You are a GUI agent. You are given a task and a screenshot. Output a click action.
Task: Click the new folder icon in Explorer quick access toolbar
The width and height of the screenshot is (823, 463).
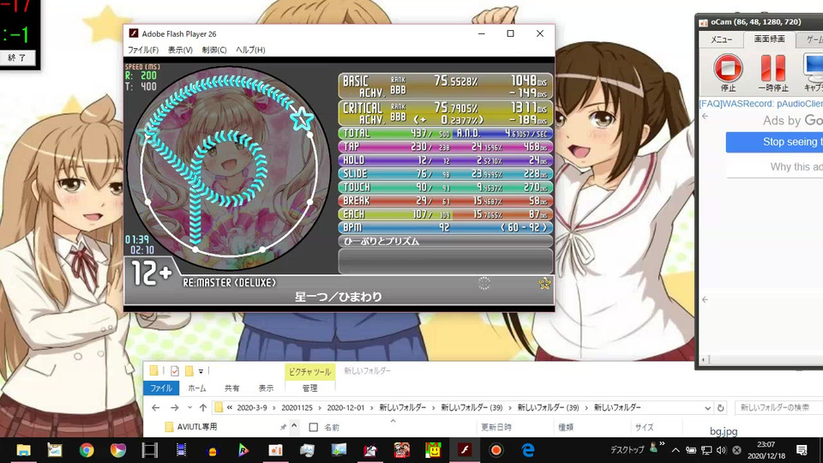(x=189, y=371)
